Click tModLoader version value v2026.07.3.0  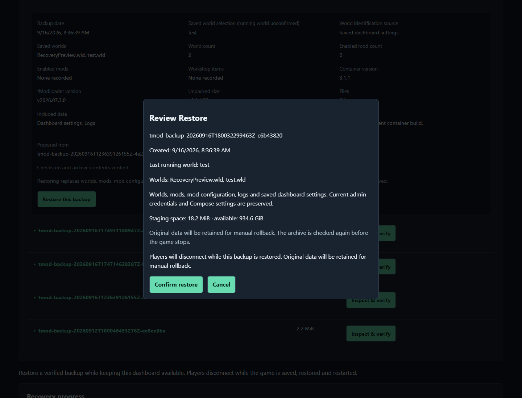point(51,100)
